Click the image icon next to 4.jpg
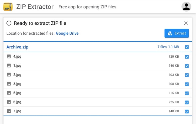This screenshot has width=196, height=124. click(9, 57)
